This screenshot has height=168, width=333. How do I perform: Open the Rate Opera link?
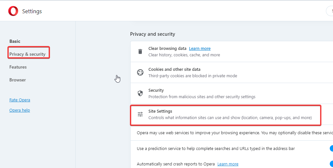click(20, 100)
